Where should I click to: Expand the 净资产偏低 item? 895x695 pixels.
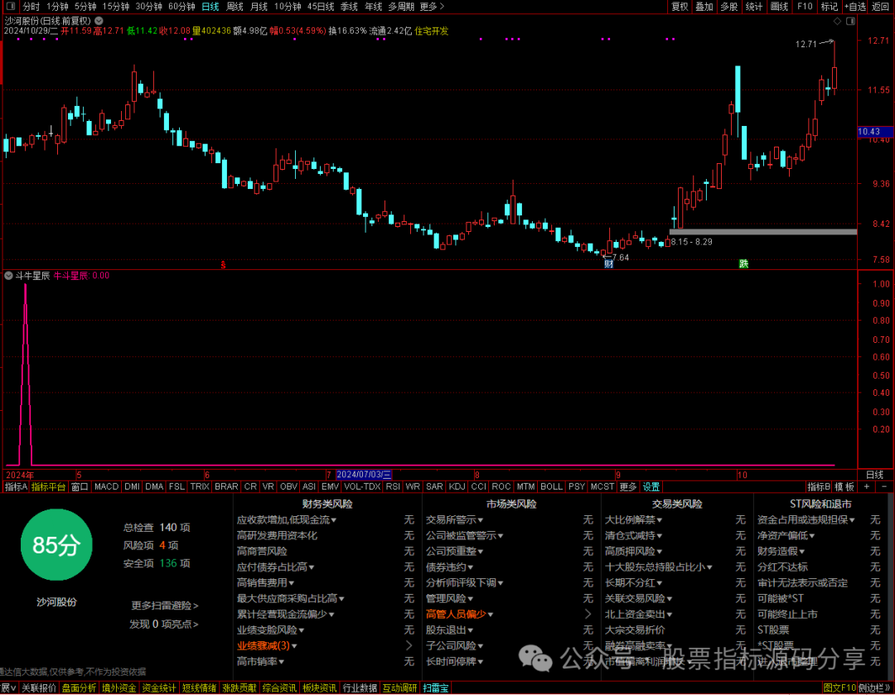786,535
